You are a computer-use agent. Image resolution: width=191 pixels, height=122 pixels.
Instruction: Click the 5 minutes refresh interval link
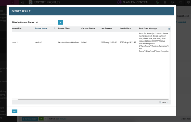(x=62, y=119)
